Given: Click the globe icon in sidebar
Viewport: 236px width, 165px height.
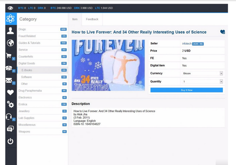Looking at the screenshot, I should [x=10, y=43].
